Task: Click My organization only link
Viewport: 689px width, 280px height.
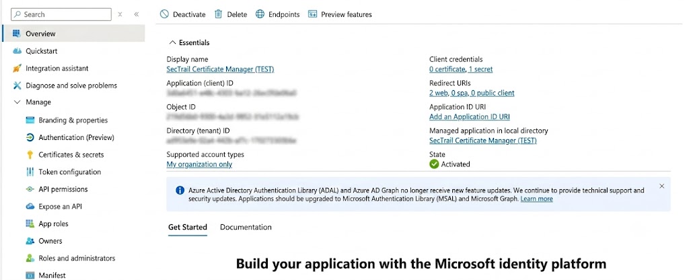Action: (199, 164)
